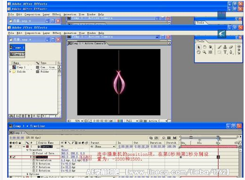Image resolution: width=245 pixels, height=180 pixels.
Task: Select the Rotation tool in Tools palette
Action: pos(204,47)
